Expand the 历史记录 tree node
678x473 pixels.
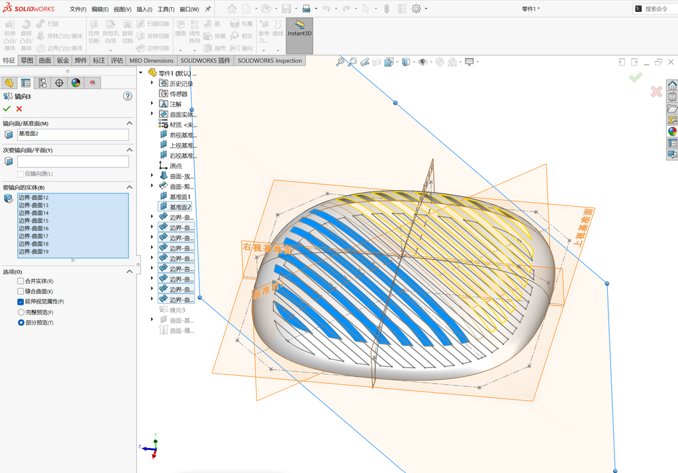tap(152, 82)
